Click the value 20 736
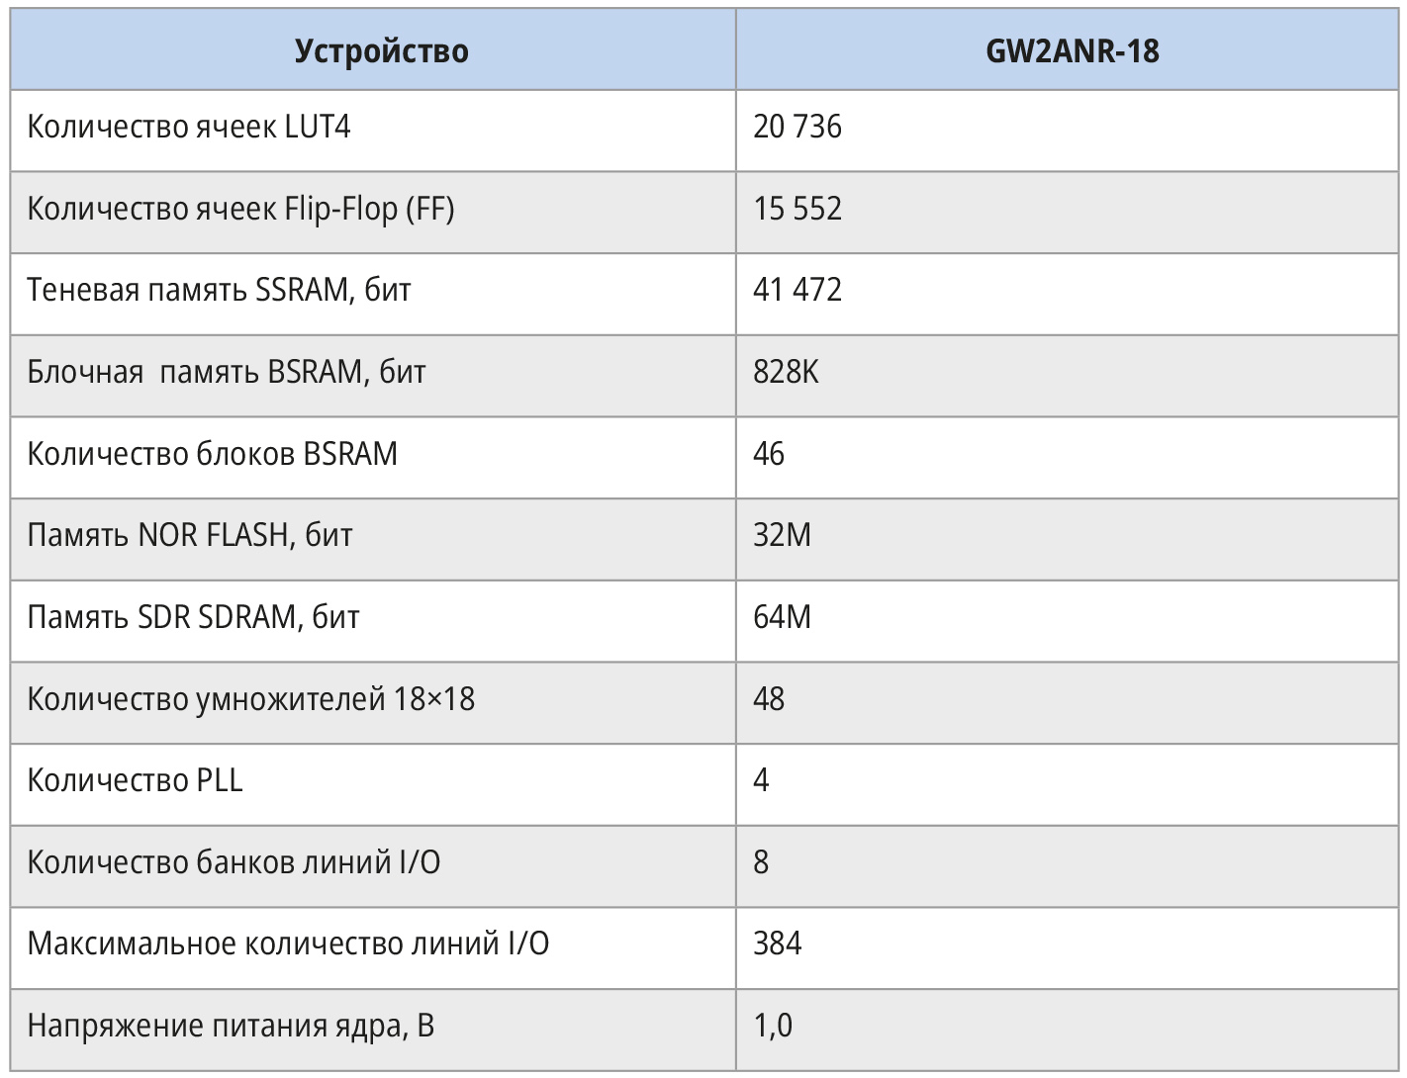 [x=797, y=128]
